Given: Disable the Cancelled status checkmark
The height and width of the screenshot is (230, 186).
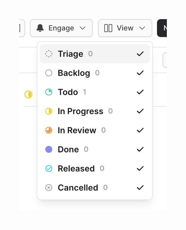Looking at the screenshot, I should click(140, 188).
